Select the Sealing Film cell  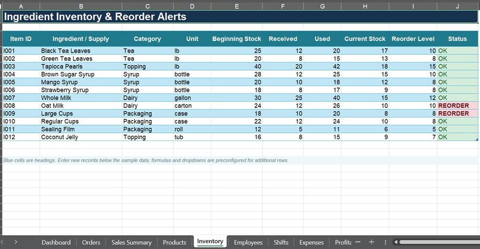tap(81, 130)
